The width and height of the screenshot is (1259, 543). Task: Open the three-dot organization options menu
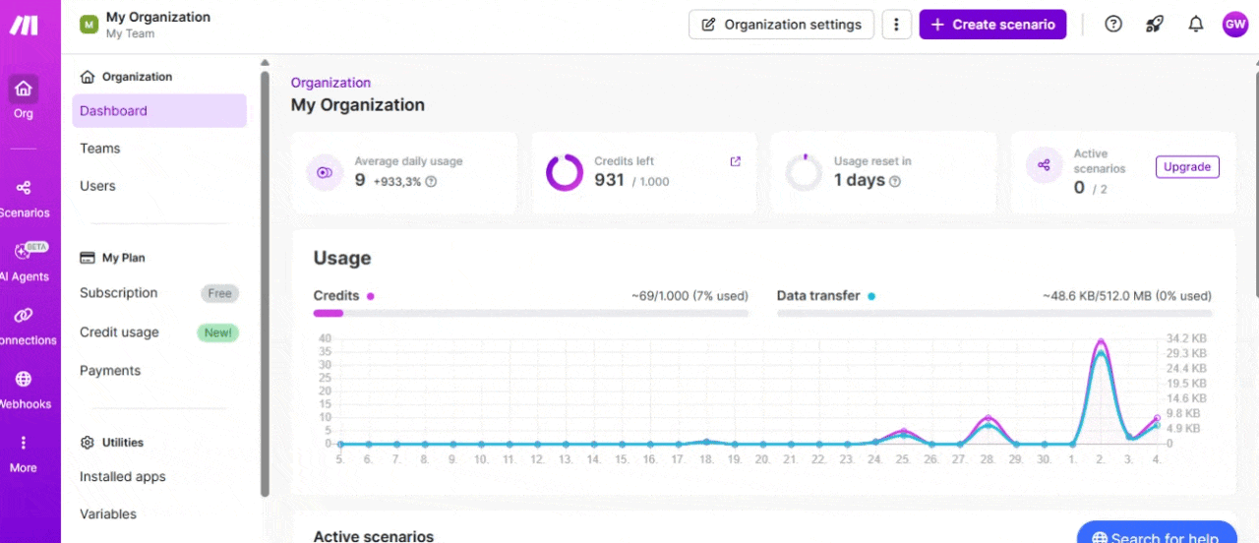pos(895,25)
